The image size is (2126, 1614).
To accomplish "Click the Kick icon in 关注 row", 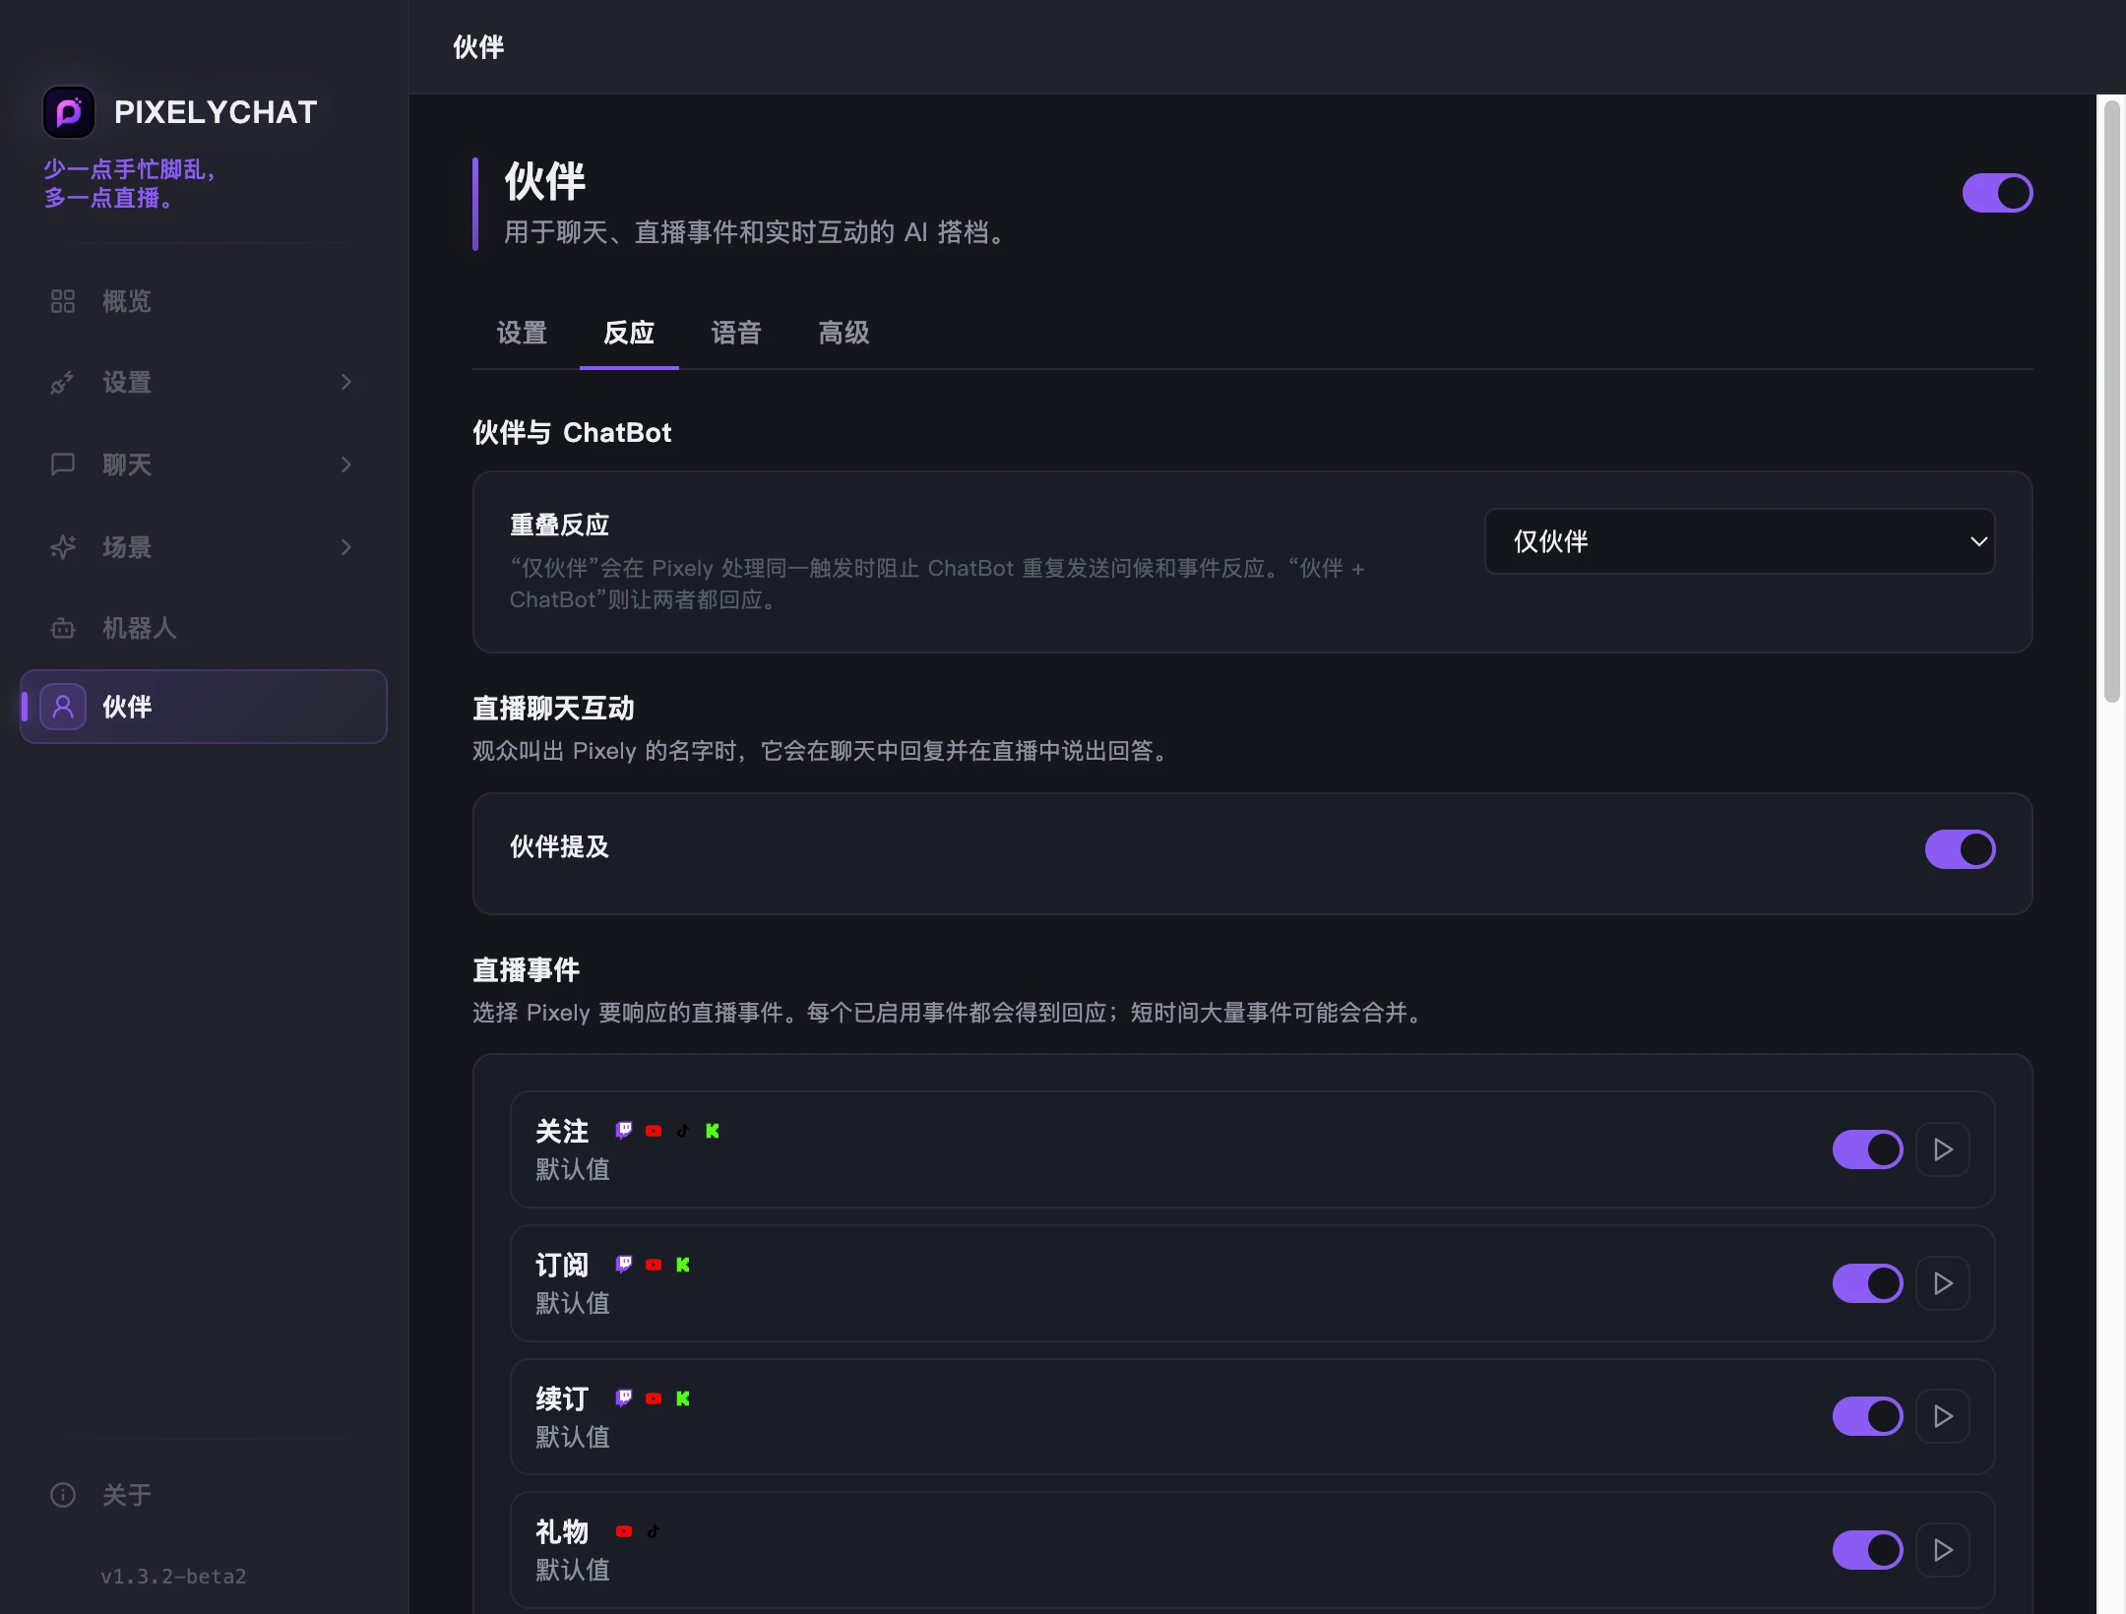I will click(x=713, y=1131).
